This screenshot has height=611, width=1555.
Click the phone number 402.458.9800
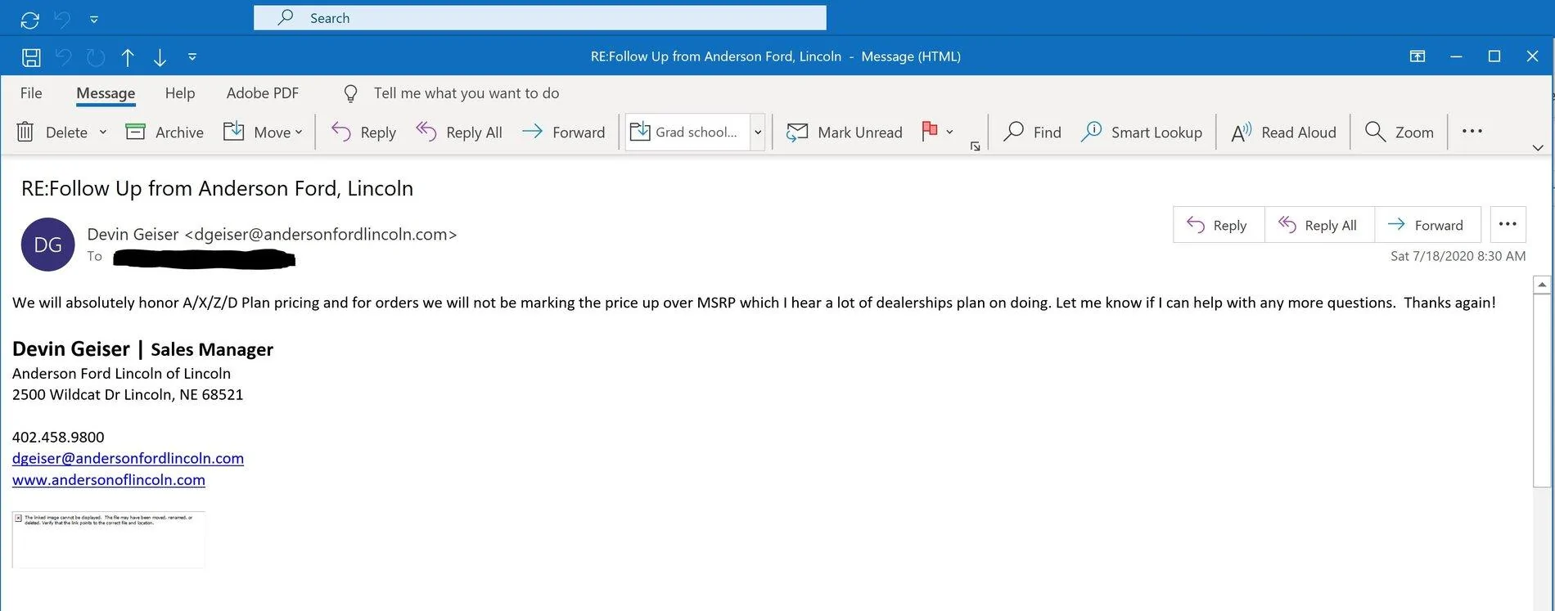[x=58, y=437]
